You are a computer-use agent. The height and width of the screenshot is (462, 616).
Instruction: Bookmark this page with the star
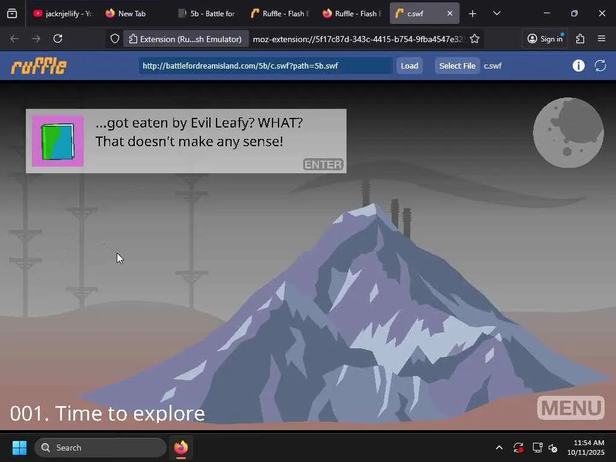click(475, 38)
